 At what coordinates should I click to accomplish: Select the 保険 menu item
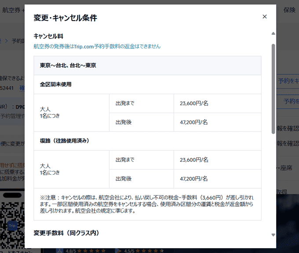point(289,10)
